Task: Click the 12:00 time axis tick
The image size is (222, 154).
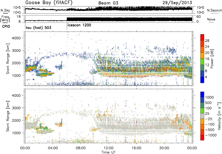Action: 109,148
